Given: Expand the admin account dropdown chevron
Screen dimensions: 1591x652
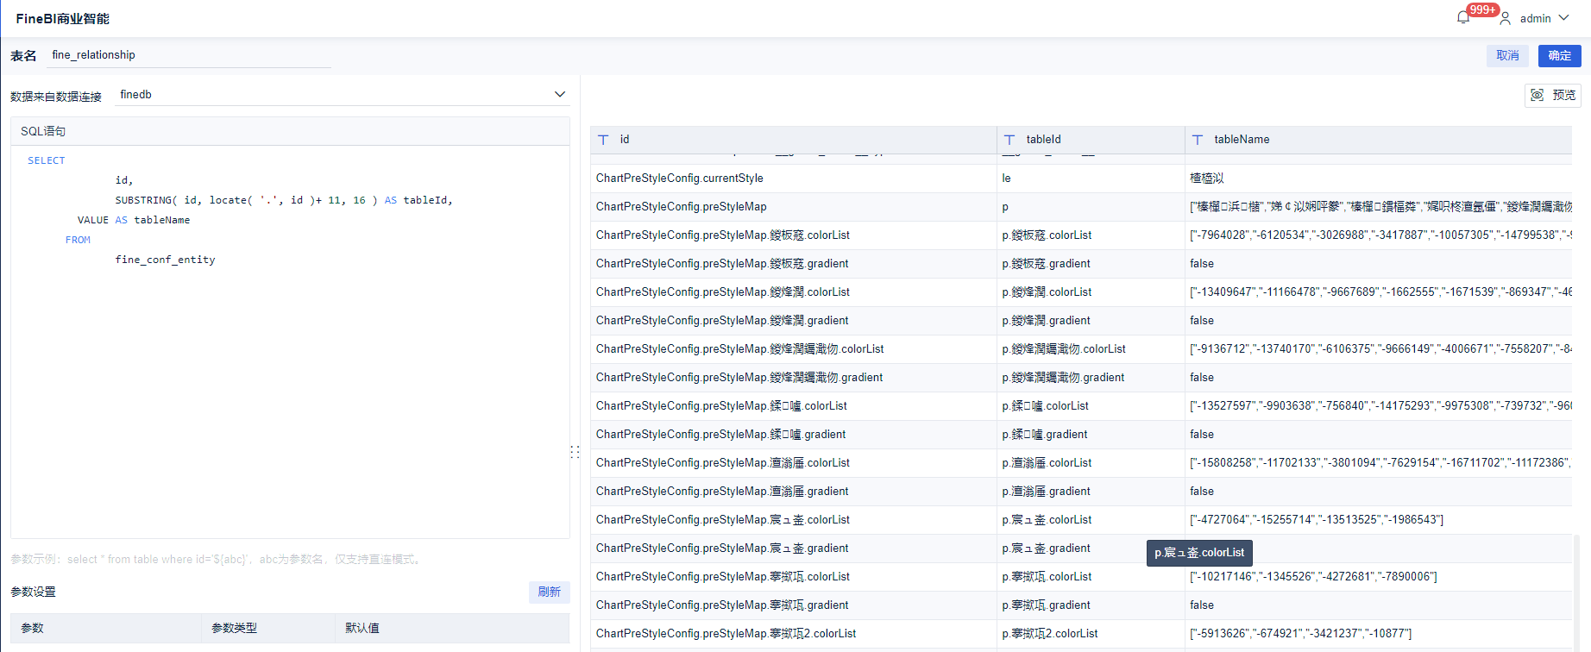Looking at the screenshot, I should [x=1563, y=18].
